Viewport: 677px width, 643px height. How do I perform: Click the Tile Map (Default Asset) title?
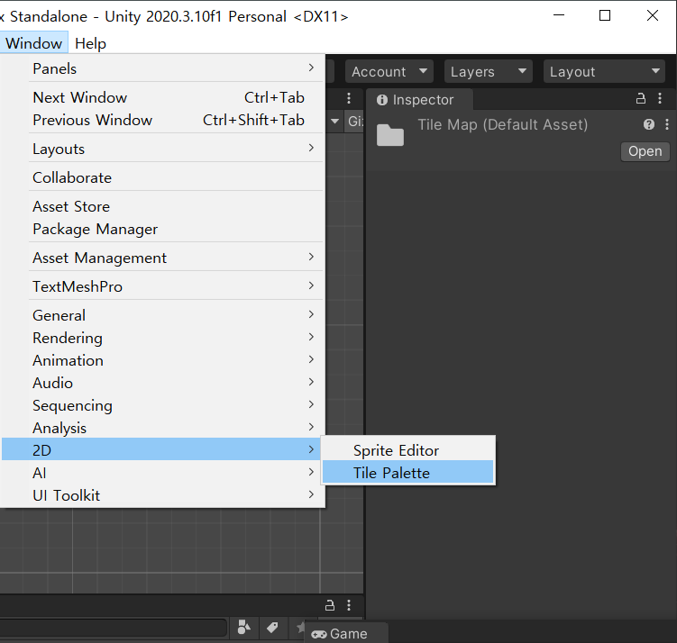coord(503,124)
